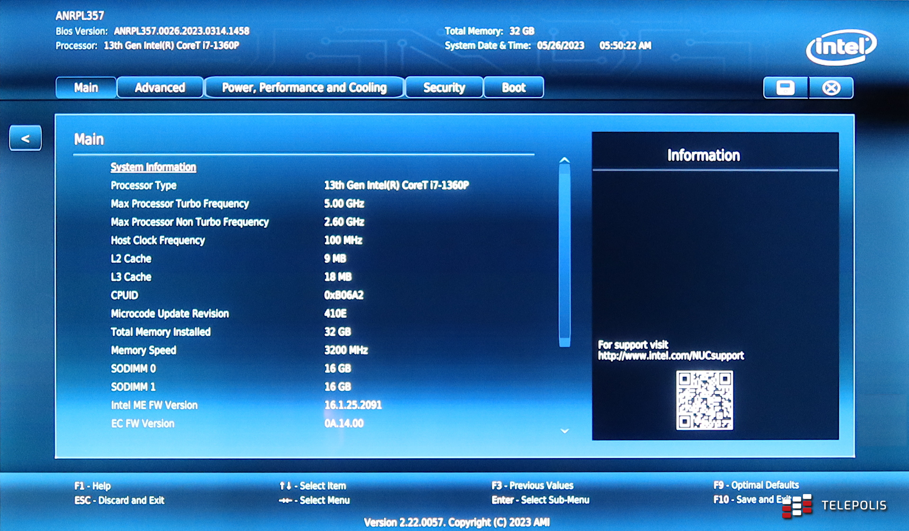Click the support QR code
This screenshot has height=531, width=909.
(x=704, y=400)
